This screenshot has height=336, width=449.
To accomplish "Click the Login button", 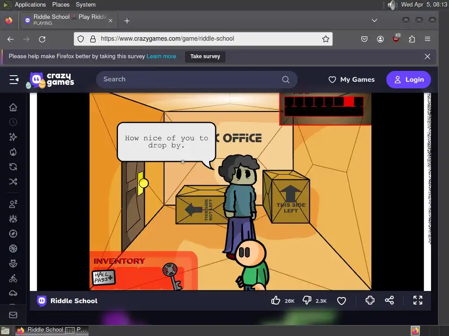I will [408, 80].
